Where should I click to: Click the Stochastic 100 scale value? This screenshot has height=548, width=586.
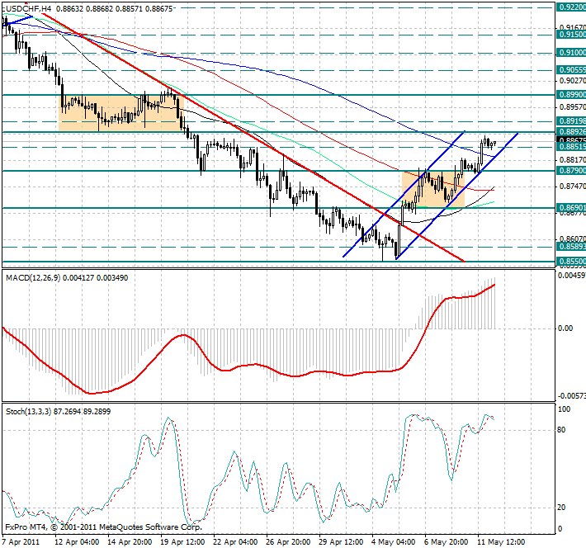tap(564, 409)
